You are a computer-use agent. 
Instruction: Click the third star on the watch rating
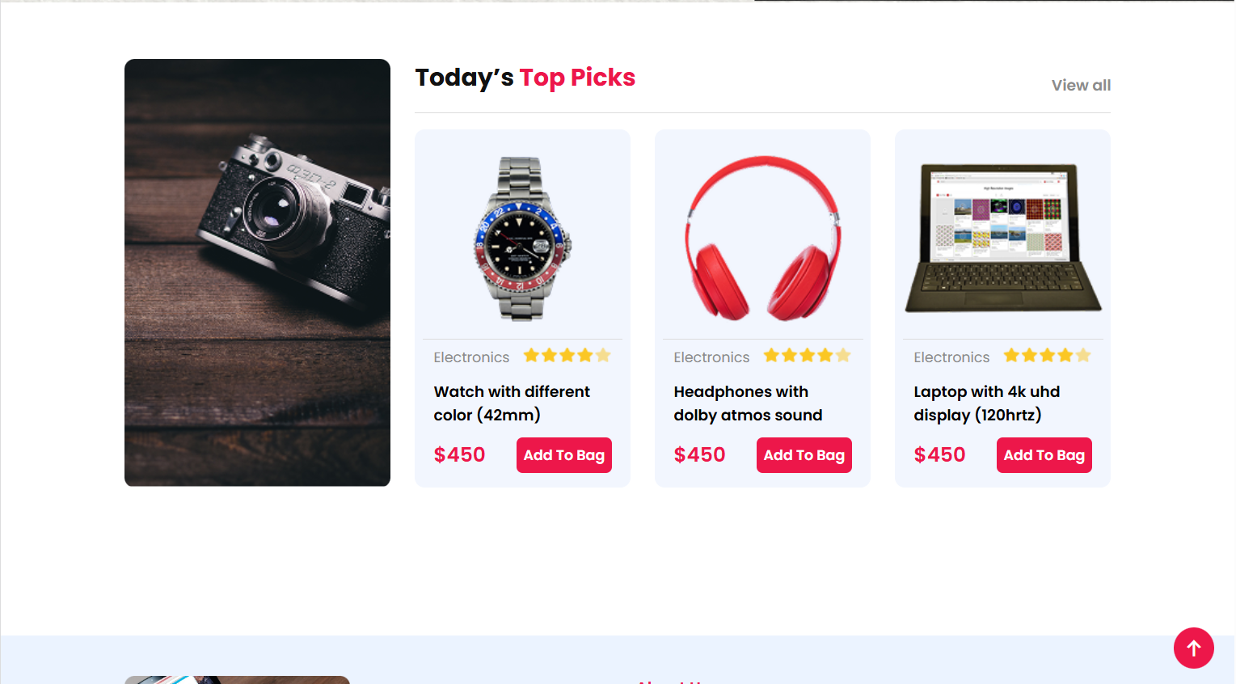click(567, 354)
